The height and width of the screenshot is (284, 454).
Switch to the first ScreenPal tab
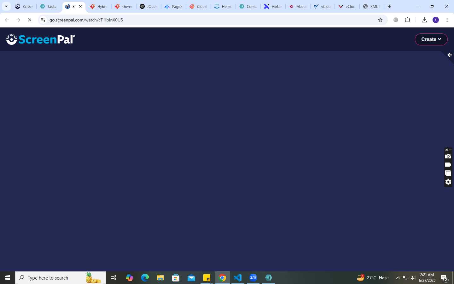[x=24, y=6]
